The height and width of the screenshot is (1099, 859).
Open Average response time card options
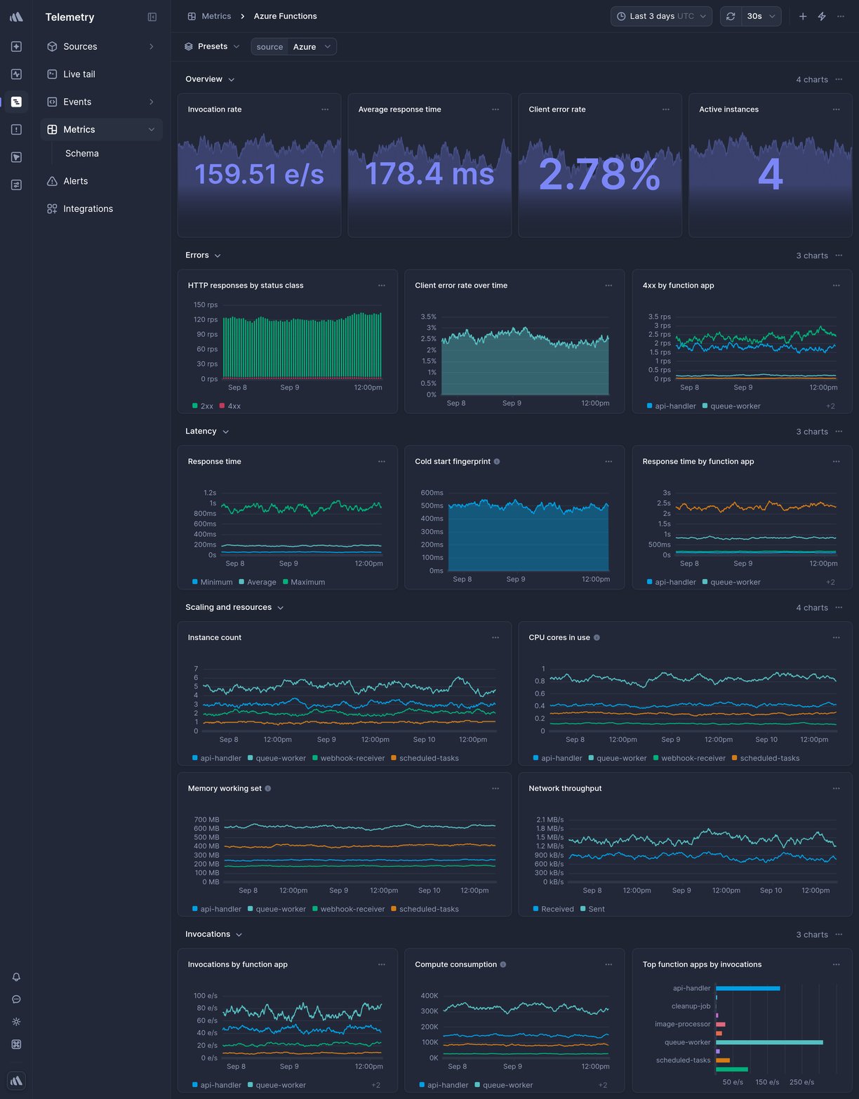(495, 109)
